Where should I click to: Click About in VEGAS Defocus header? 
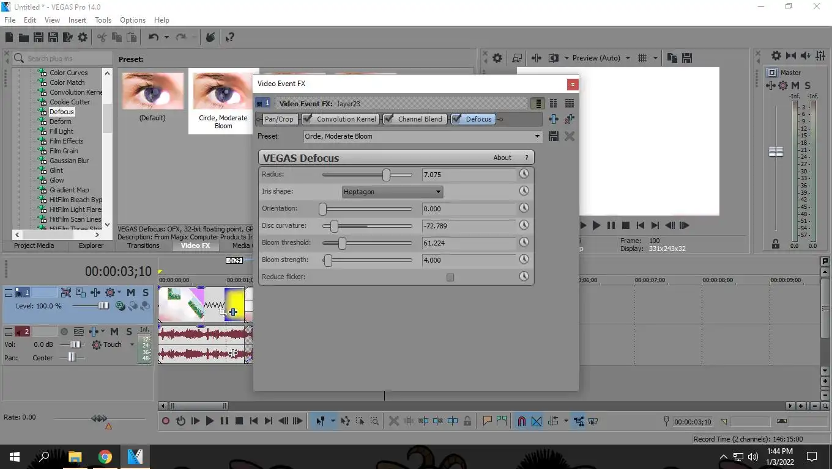click(502, 158)
